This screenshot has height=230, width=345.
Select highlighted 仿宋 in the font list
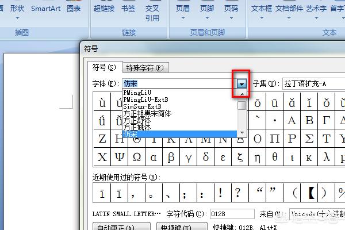(x=179, y=134)
